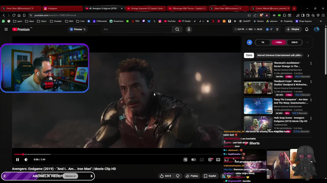Go to browser home page

(19, 15)
